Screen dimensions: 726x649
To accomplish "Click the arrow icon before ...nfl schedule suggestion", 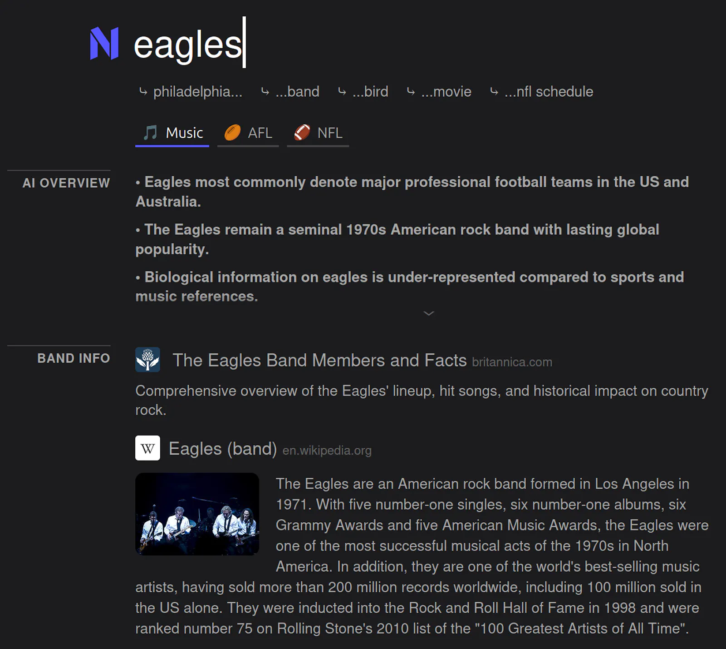I will tap(494, 91).
